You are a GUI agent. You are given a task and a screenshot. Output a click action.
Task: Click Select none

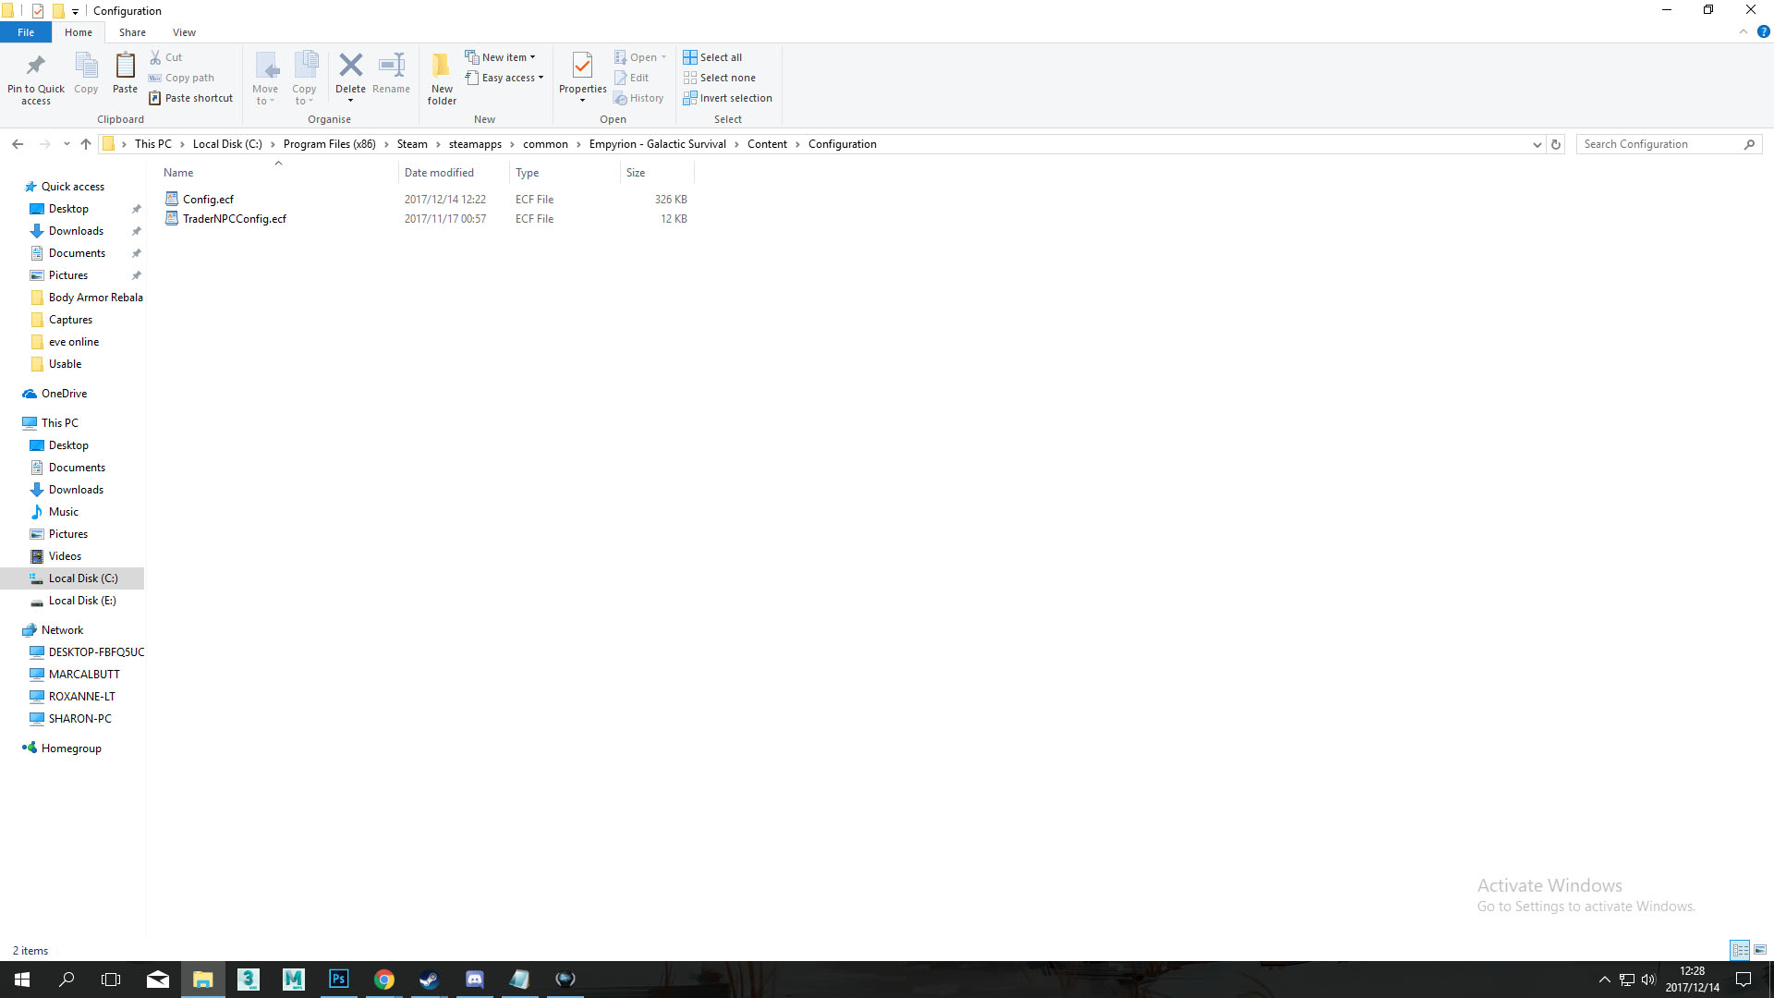click(719, 78)
